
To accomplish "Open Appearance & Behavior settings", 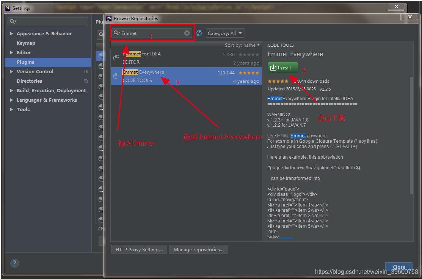I will pyautogui.click(x=44, y=33).
